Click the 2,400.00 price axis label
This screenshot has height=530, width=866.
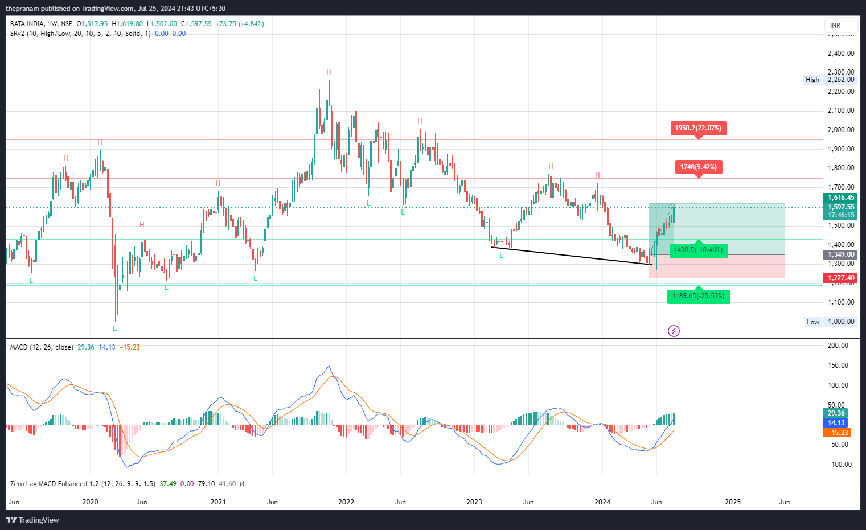841,54
